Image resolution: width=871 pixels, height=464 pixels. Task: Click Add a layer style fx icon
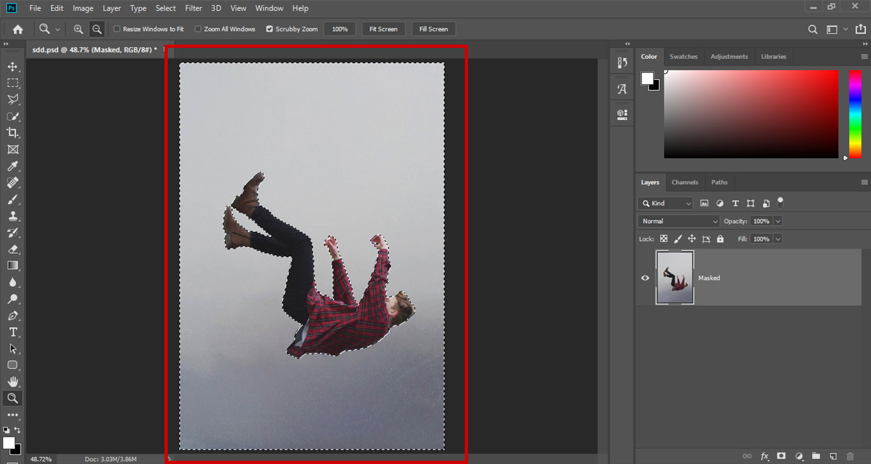click(x=765, y=456)
